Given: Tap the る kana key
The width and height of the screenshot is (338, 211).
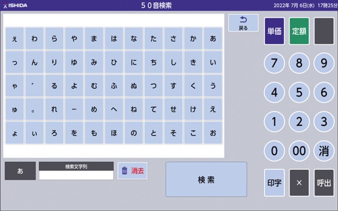Looking at the screenshot, I should click(54, 86).
